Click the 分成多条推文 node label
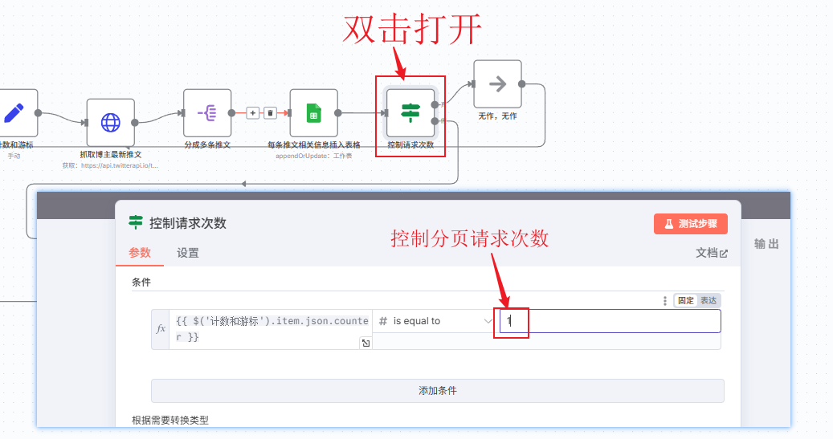 click(x=207, y=145)
